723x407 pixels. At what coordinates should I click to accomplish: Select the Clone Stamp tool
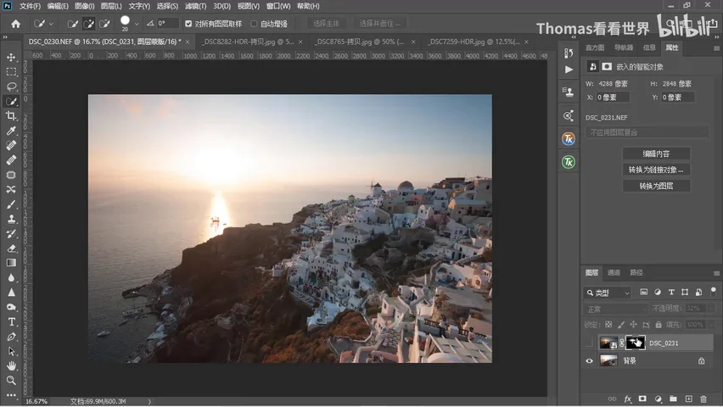tap(11, 219)
